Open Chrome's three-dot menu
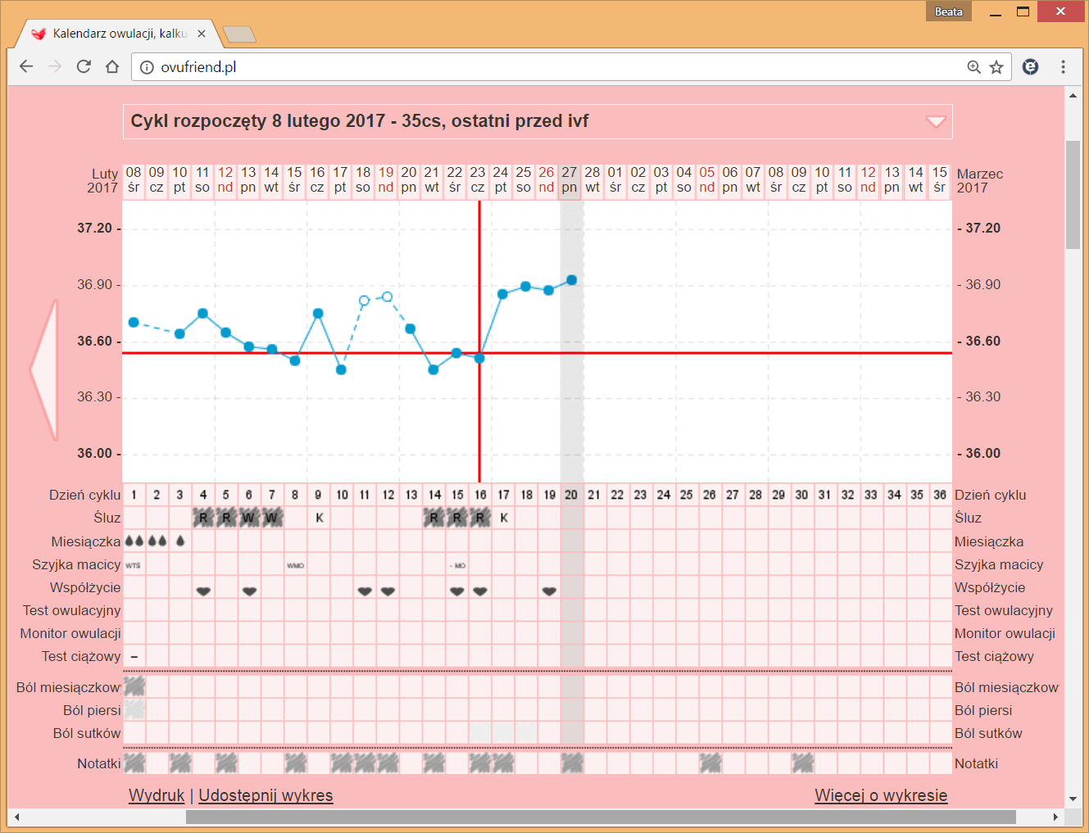1089x833 pixels. tap(1063, 67)
